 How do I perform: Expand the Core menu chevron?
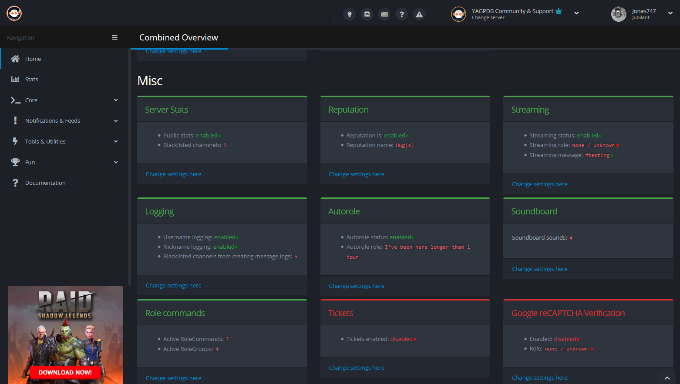click(116, 100)
